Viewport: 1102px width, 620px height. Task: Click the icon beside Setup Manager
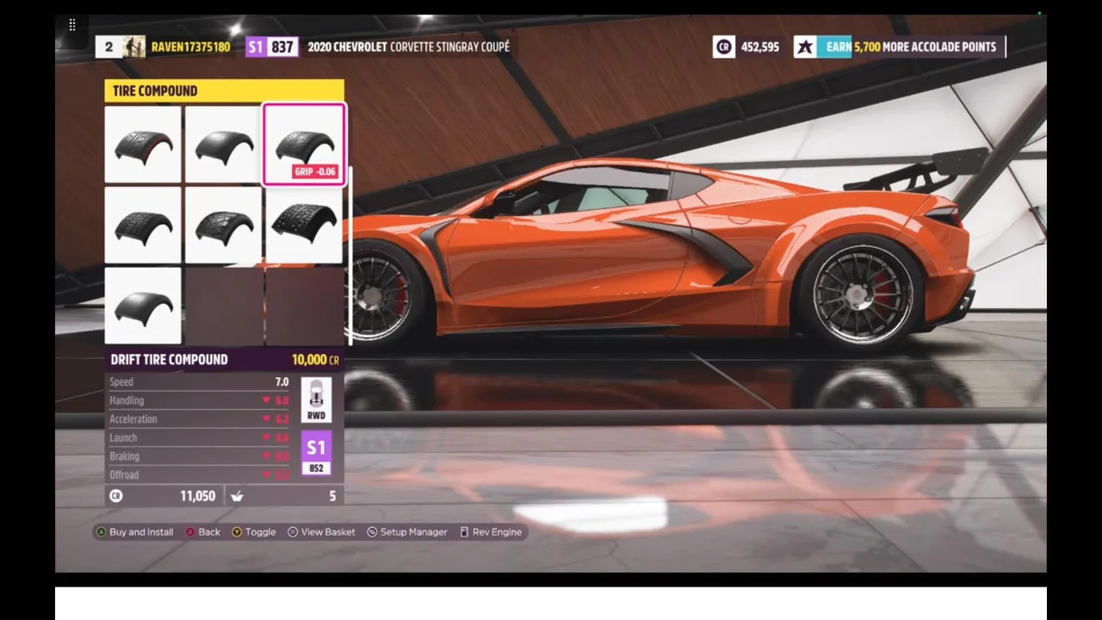pyautogui.click(x=372, y=532)
